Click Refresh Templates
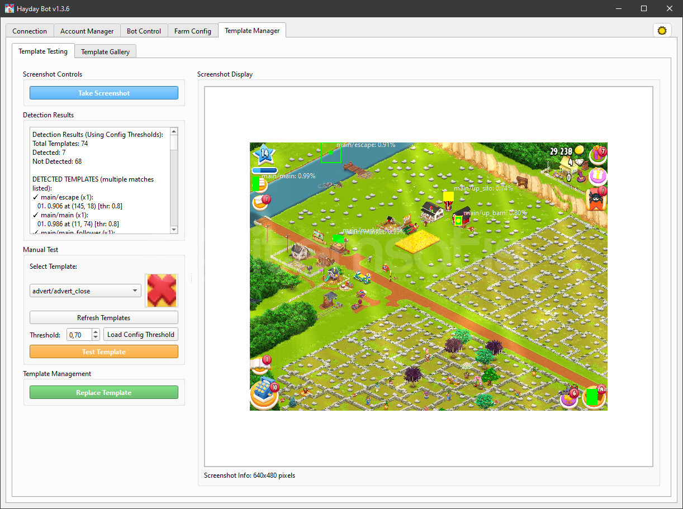The image size is (683, 509). (x=104, y=317)
